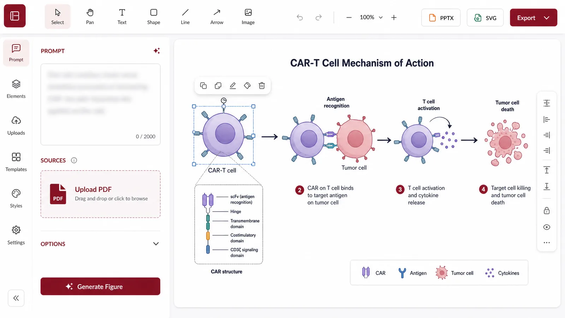Click the first copy icon in floating toolbar
The width and height of the screenshot is (565, 318).
tap(203, 86)
